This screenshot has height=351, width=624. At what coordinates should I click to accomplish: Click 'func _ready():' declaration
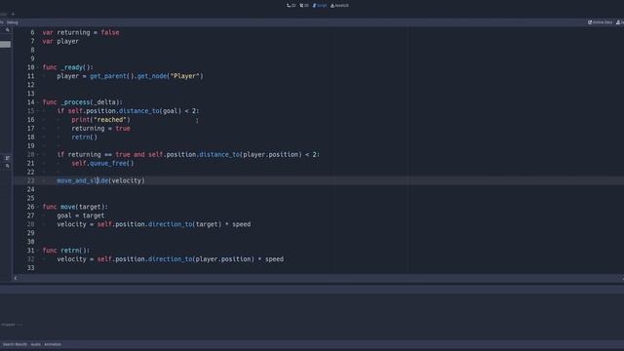coord(68,67)
